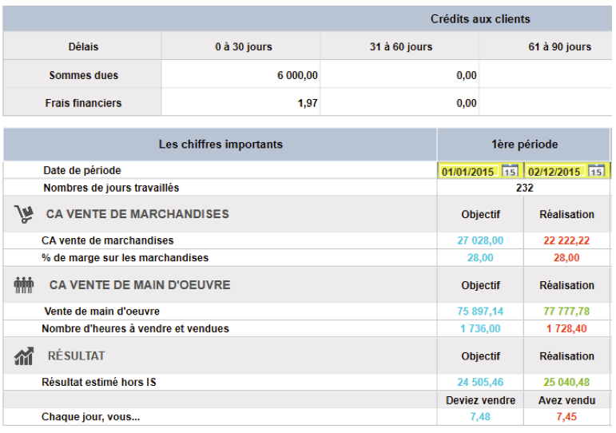Click the 61 à 90 jours header
Screen dimensions: 616x433
click(560, 47)
